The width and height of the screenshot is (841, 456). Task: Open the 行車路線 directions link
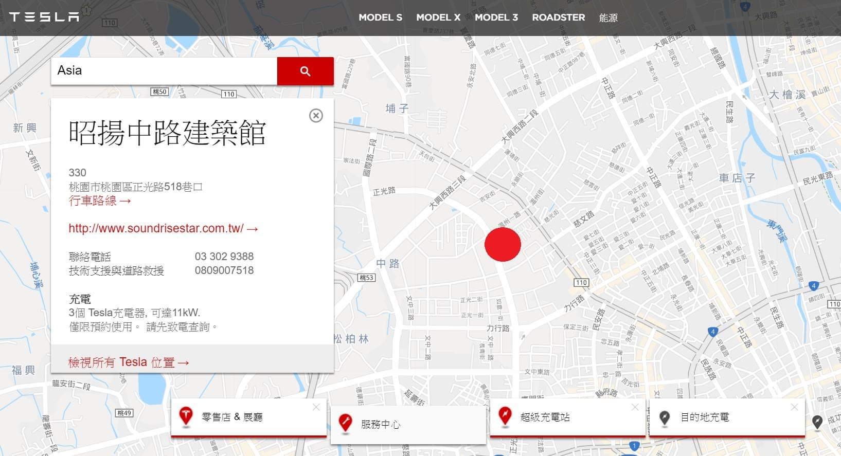(x=100, y=200)
